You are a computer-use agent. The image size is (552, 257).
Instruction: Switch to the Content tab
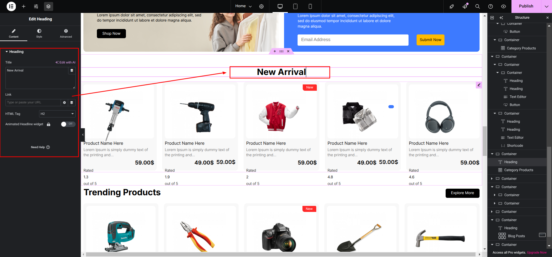(x=14, y=33)
